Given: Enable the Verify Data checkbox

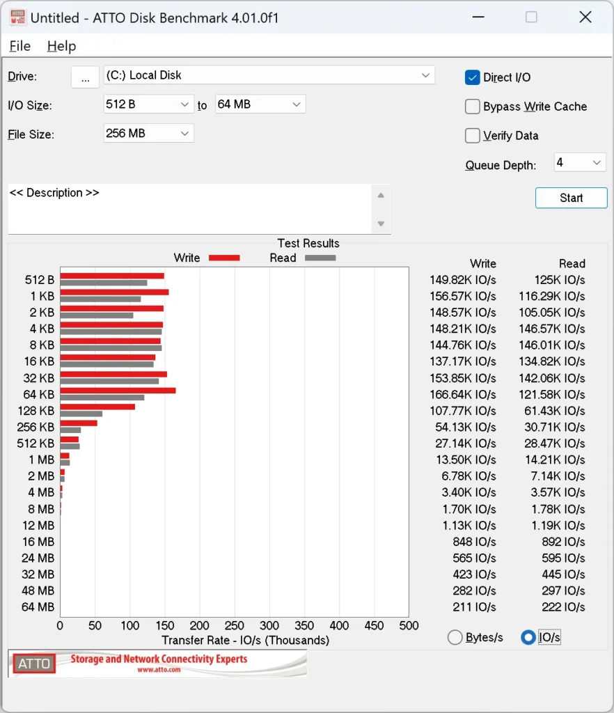Looking at the screenshot, I should 473,136.
